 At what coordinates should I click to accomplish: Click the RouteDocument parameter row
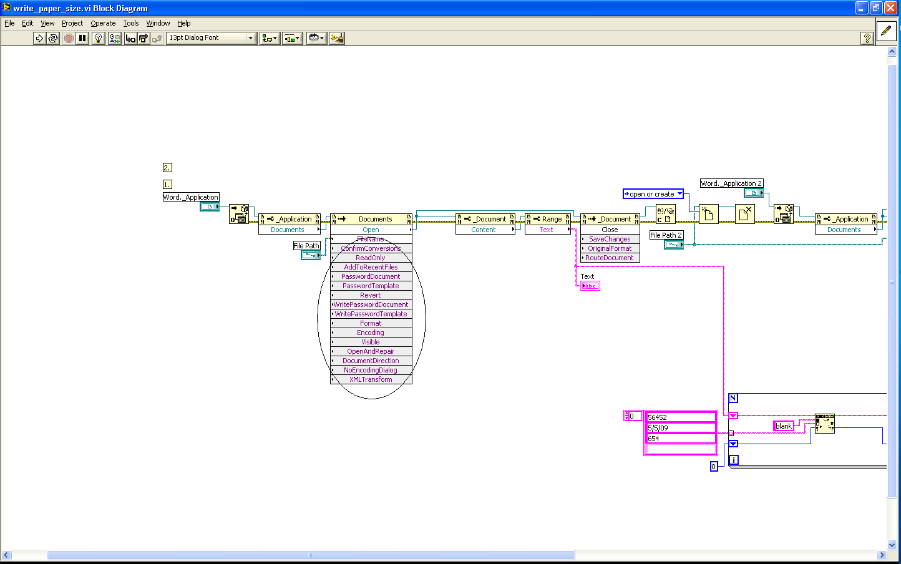[x=610, y=258]
